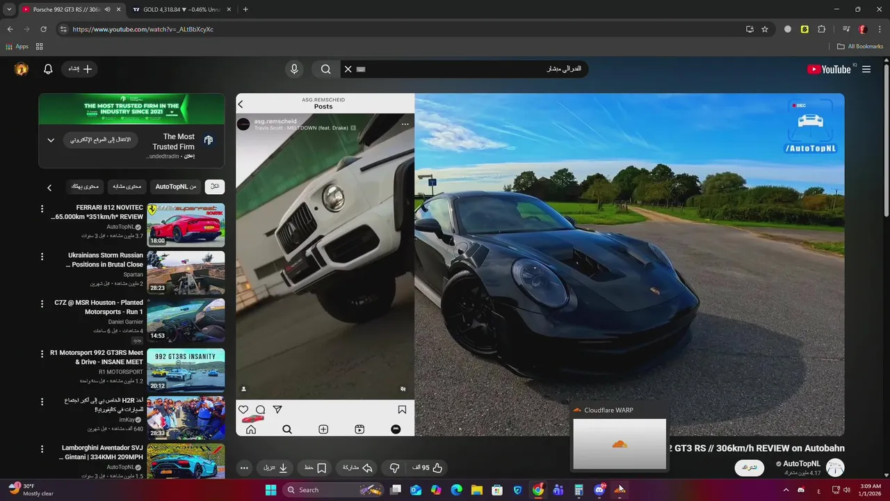The image size is (890, 501).
Task: Open options for Ukrainians Storm video
Action: click(x=42, y=256)
